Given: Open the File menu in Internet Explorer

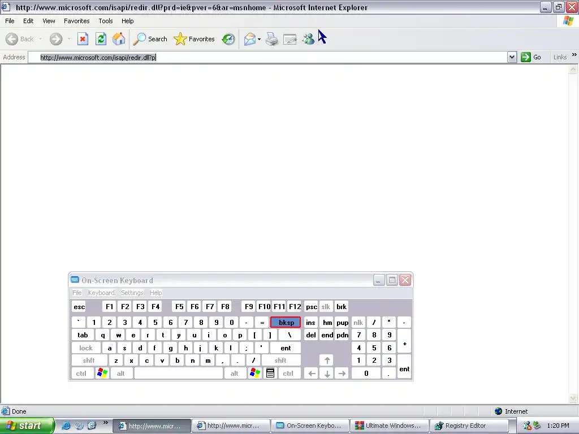Looking at the screenshot, I should (x=10, y=21).
